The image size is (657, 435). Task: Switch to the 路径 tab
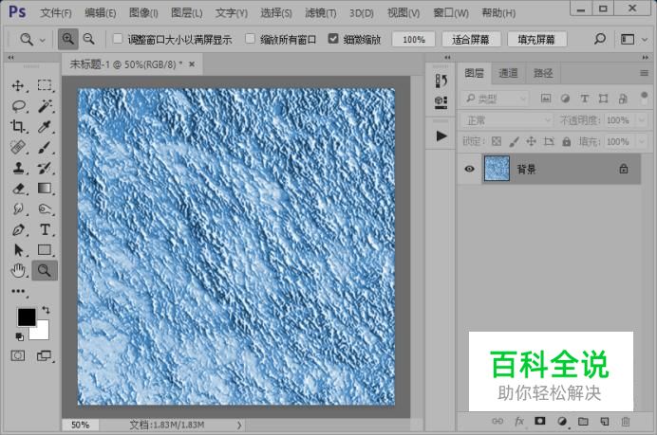click(543, 73)
